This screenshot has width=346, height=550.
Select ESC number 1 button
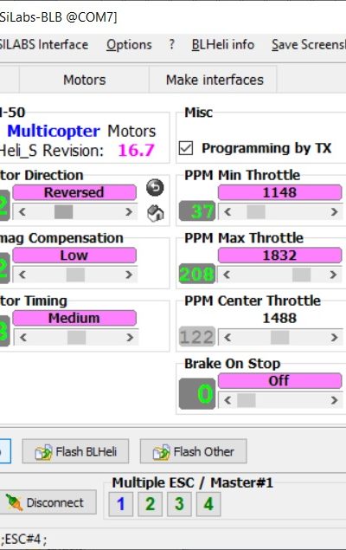[121, 504]
